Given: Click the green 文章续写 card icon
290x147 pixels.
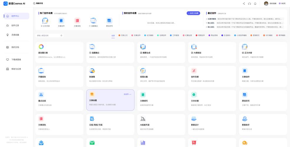Looking at the screenshot, I should pyautogui.click(x=143, y=95).
